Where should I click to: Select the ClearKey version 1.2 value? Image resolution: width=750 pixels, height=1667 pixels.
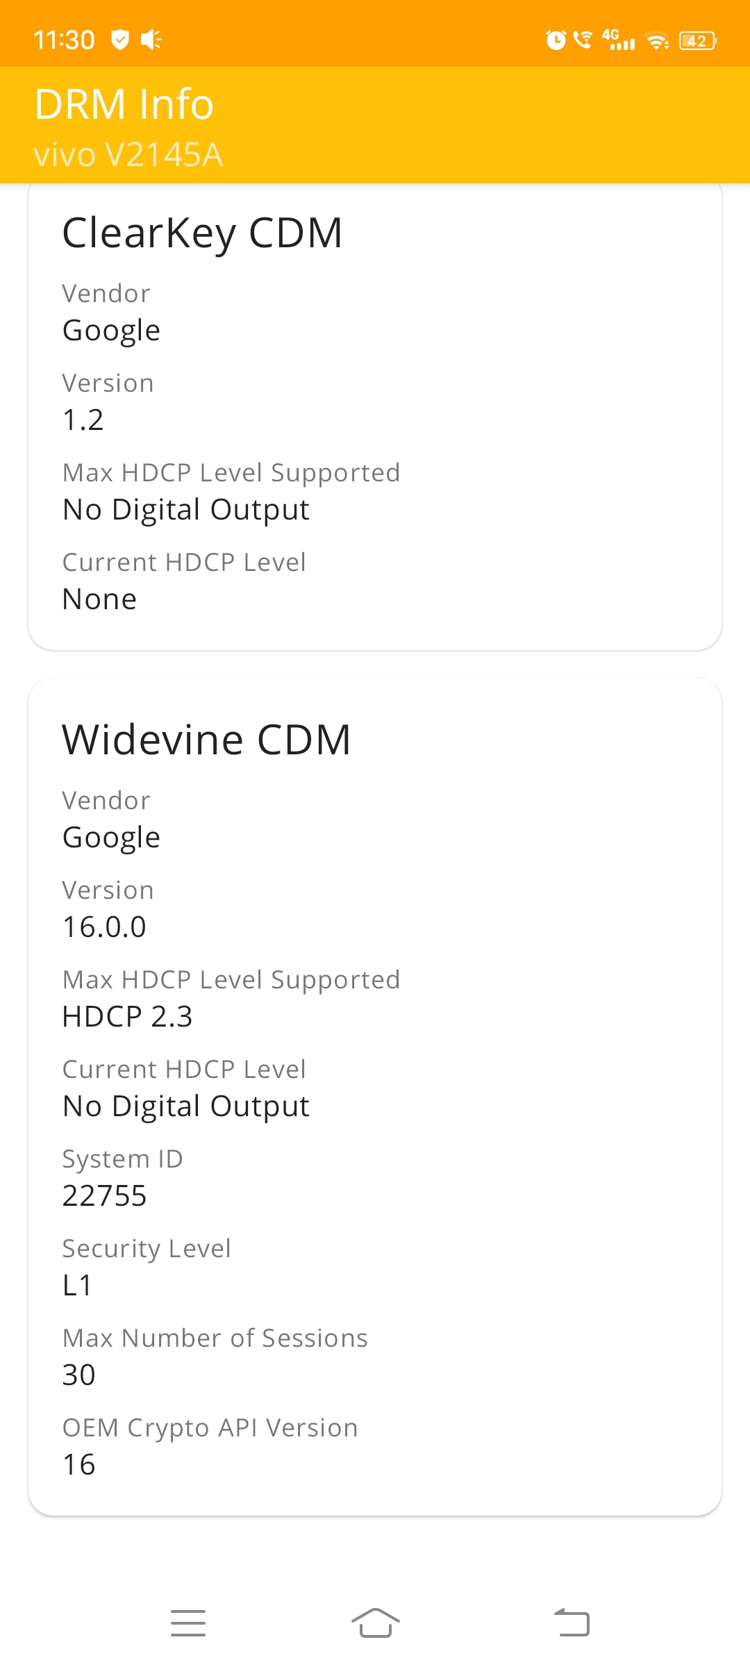(83, 420)
